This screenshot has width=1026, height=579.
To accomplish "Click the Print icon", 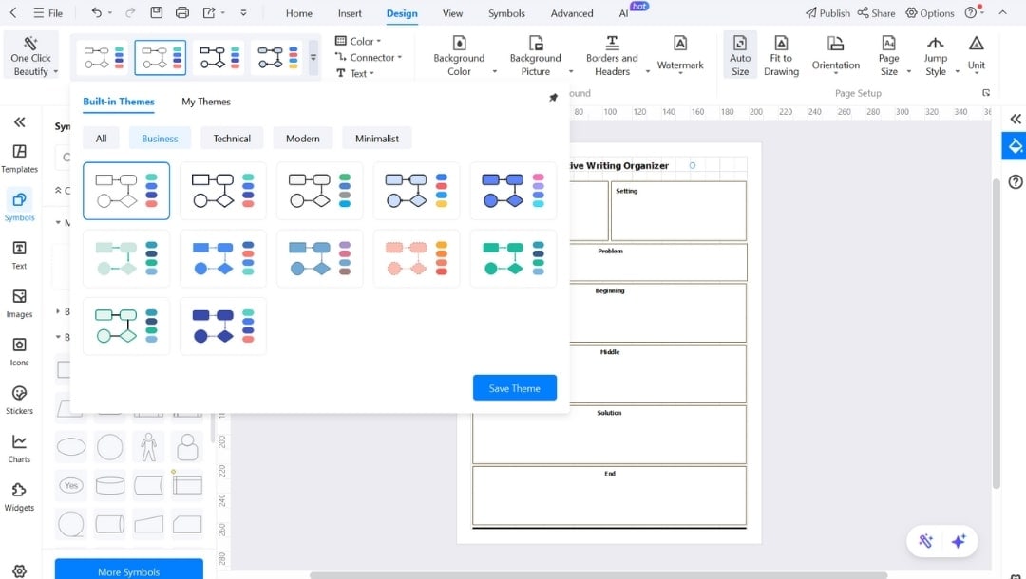I will (x=182, y=12).
